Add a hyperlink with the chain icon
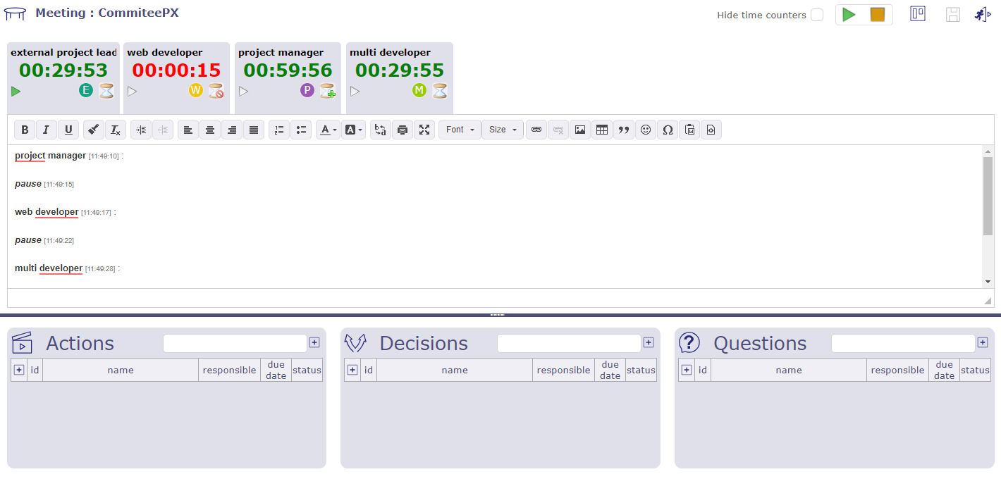 pyautogui.click(x=536, y=130)
